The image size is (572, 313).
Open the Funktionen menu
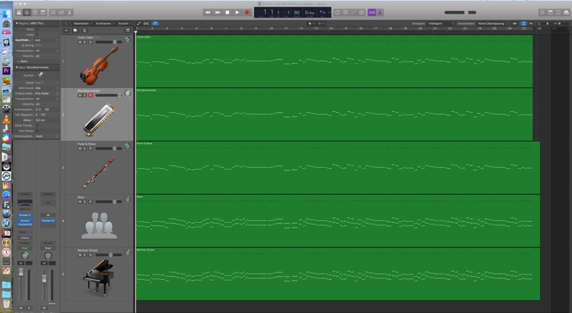105,23
